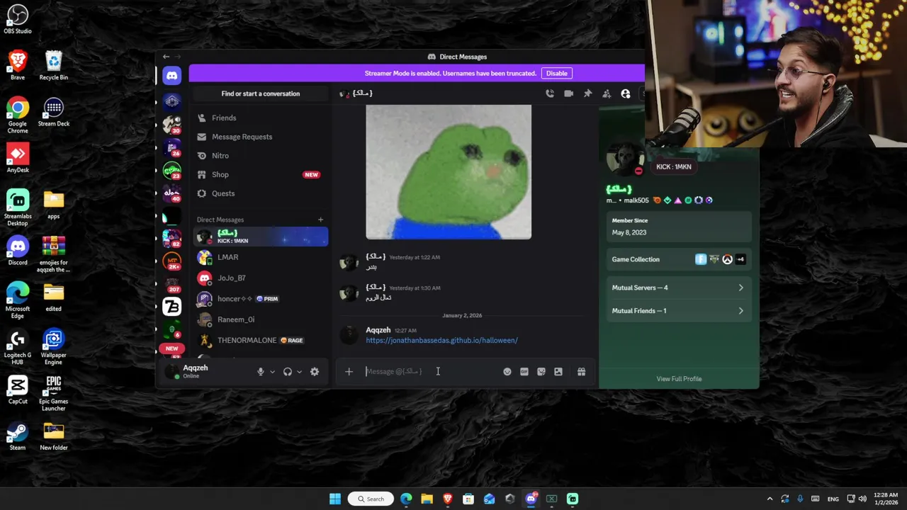Image resolution: width=907 pixels, height=510 pixels.
Task: Open Brave browser from taskbar
Action: coord(447,499)
